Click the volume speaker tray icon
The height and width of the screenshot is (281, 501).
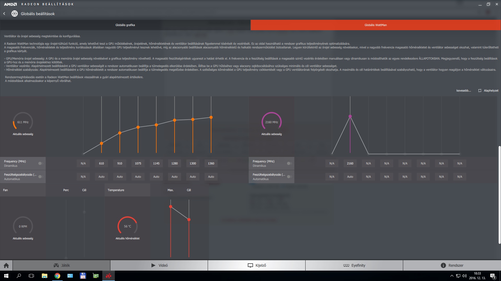tap(464, 276)
